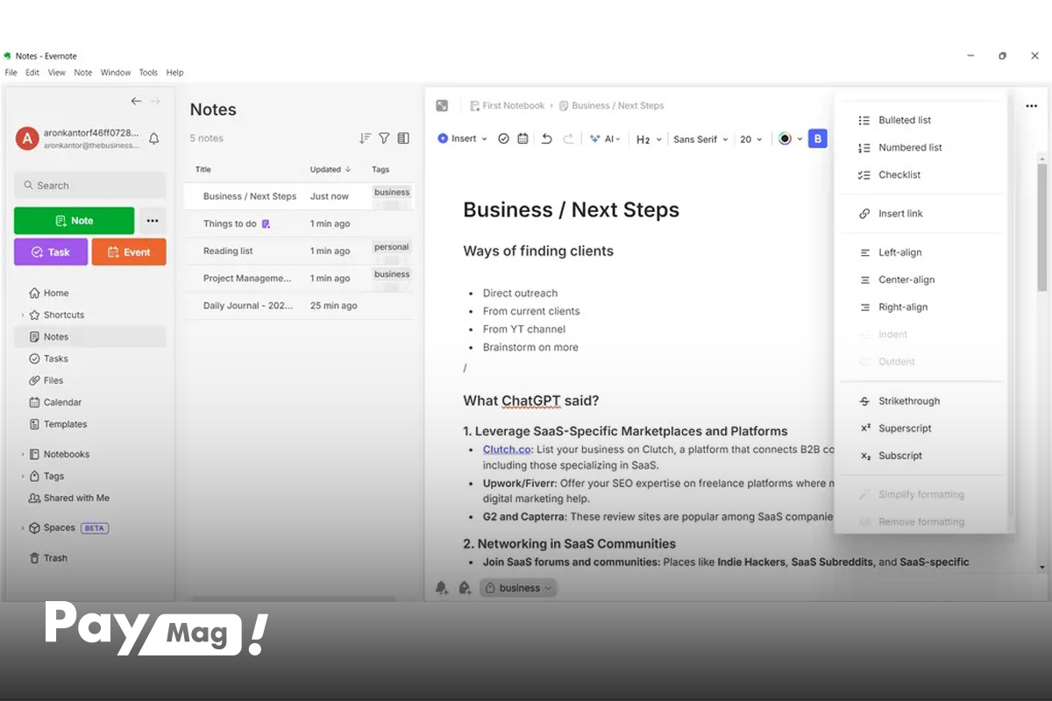Expand the Tags tree in sidebar
The height and width of the screenshot is (701, 1052).
click(23, 477)
